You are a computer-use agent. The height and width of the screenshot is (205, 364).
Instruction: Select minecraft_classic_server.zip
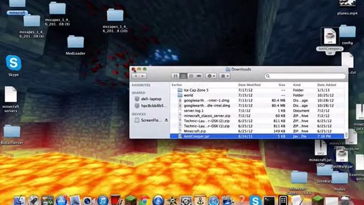(257, 116)
